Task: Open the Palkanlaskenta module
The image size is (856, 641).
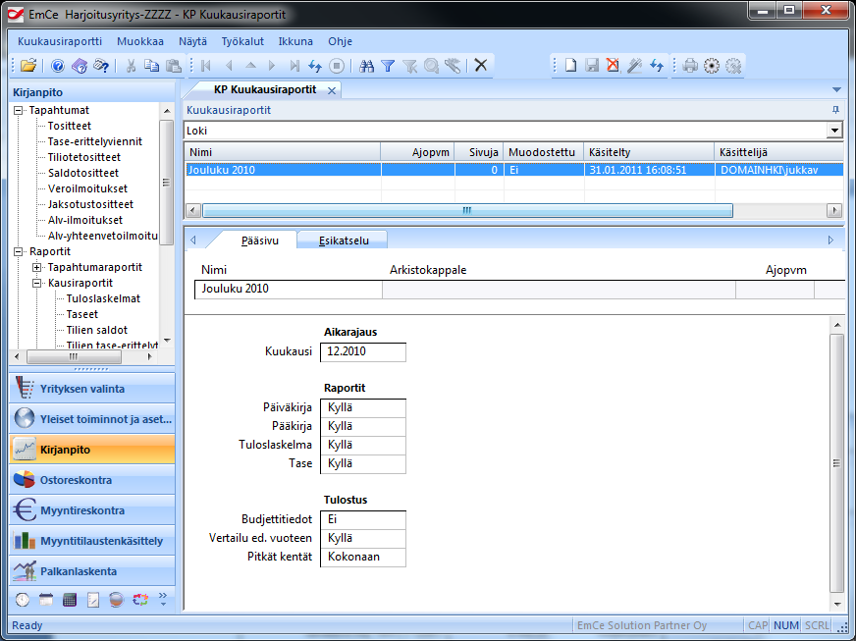Action: tap(92, 571)
